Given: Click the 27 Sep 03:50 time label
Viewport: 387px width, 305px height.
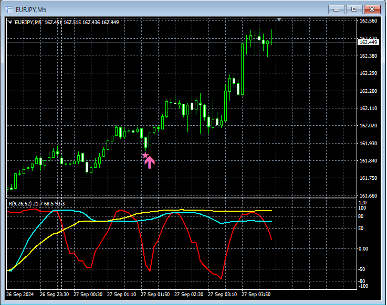Looking at the screenshot, I should pyautogui.click(x=256, y=295).
